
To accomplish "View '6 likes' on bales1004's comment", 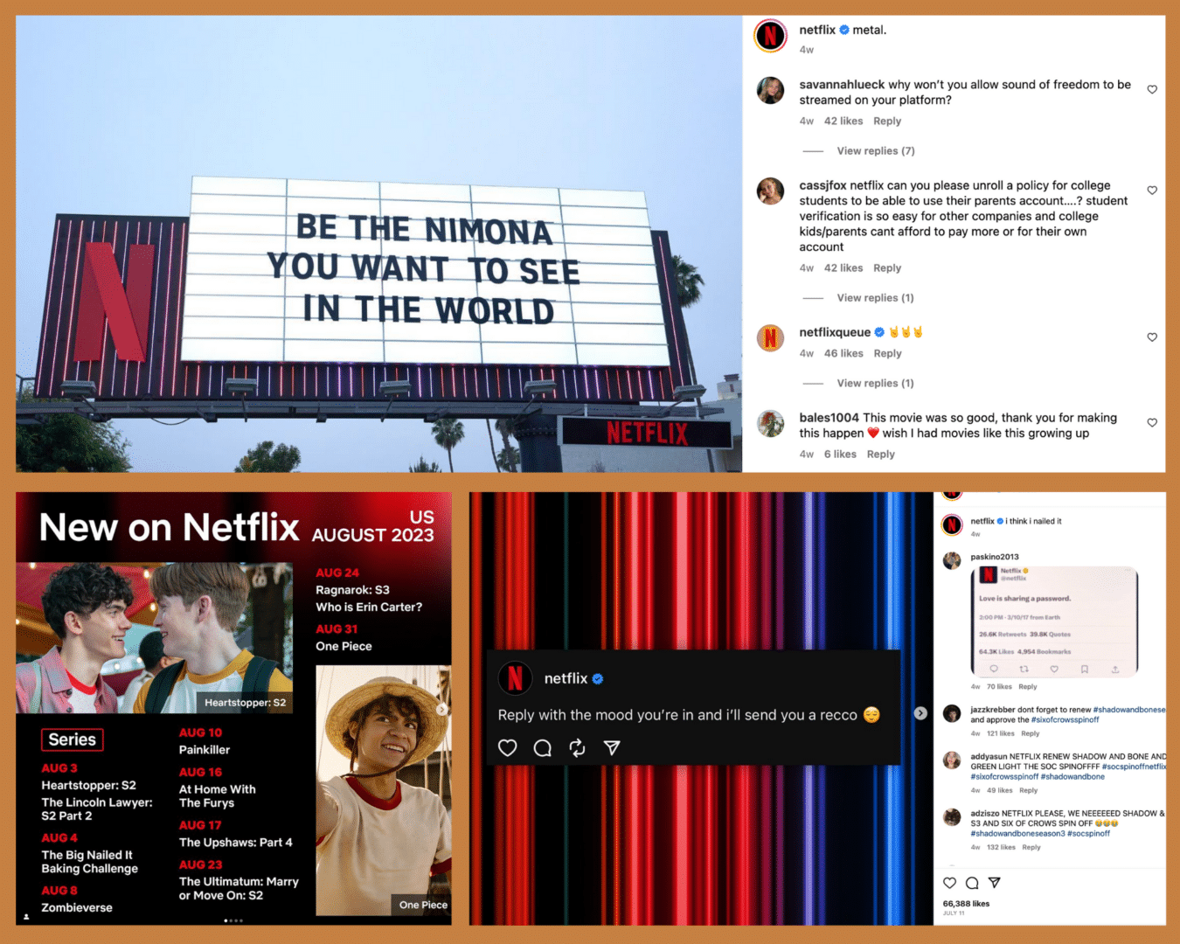I will (840, 455).
